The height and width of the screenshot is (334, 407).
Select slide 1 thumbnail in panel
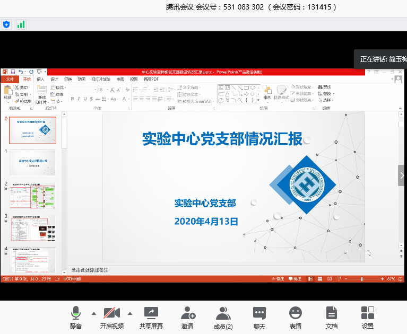pyautogui.click(x=32, y=163)
